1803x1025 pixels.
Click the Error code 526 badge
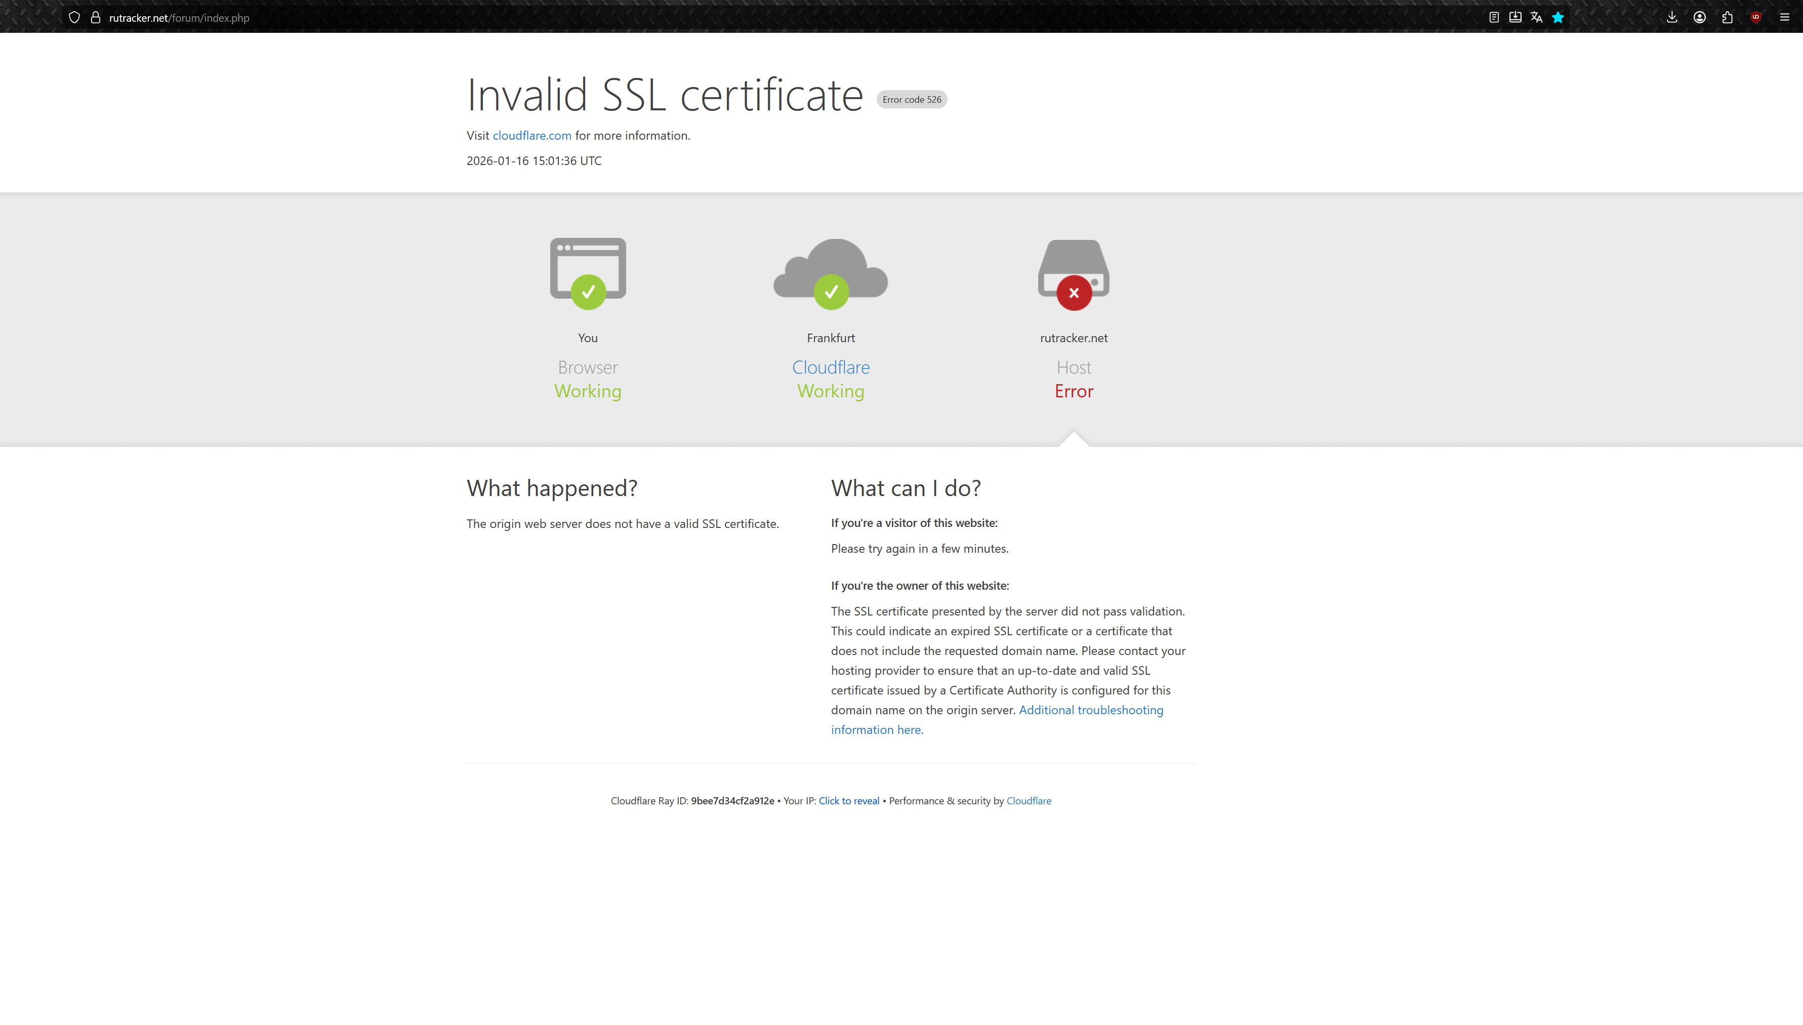point(911,99)
